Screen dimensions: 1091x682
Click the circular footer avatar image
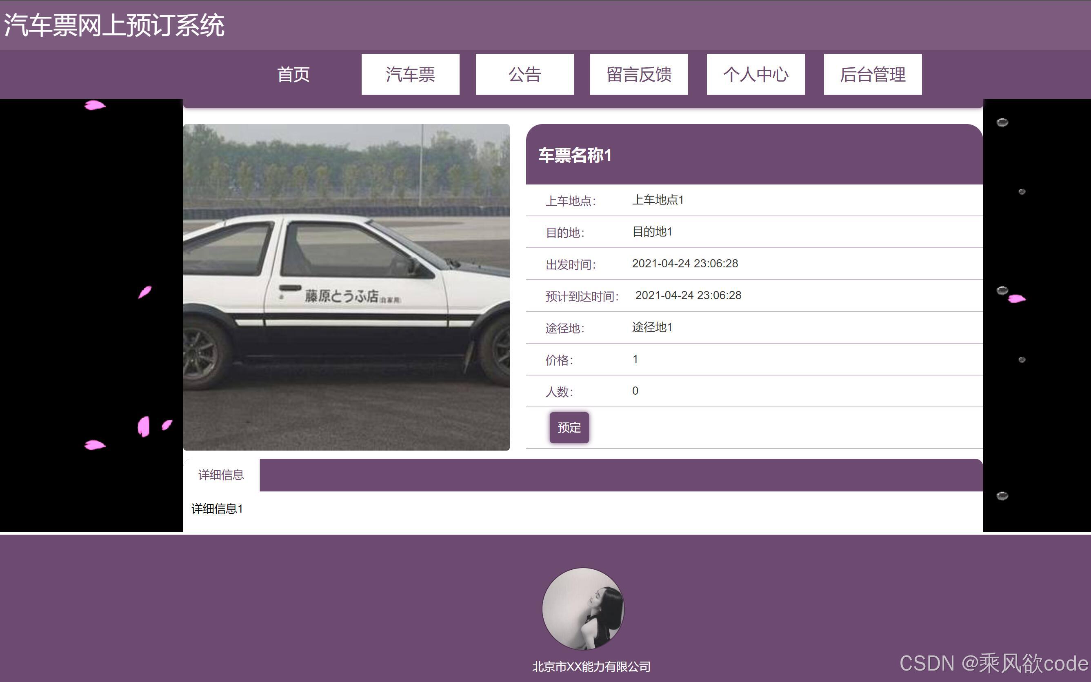(x=583, y=609)
